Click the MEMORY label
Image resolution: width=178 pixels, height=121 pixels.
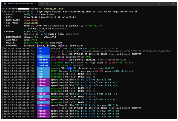pos(10,31)
